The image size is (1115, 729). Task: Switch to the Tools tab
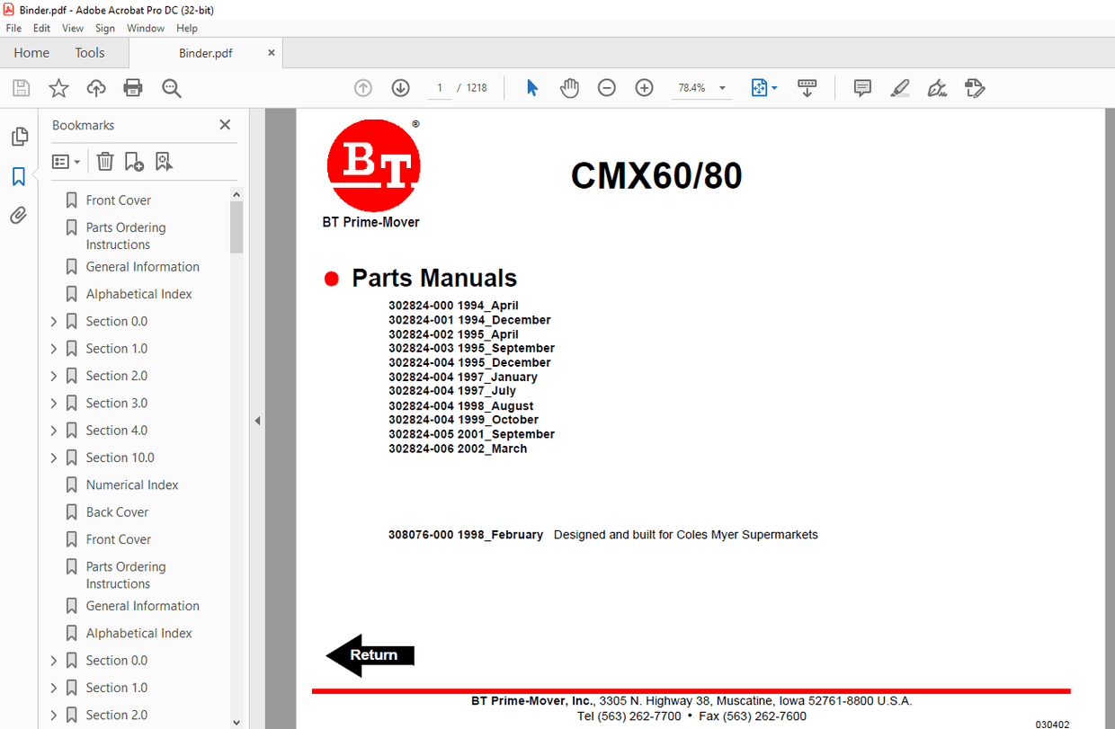89,52
